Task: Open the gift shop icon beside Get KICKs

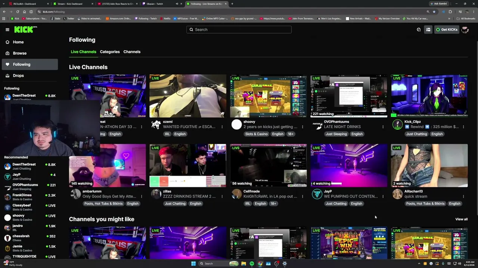Action: point(428,30)
